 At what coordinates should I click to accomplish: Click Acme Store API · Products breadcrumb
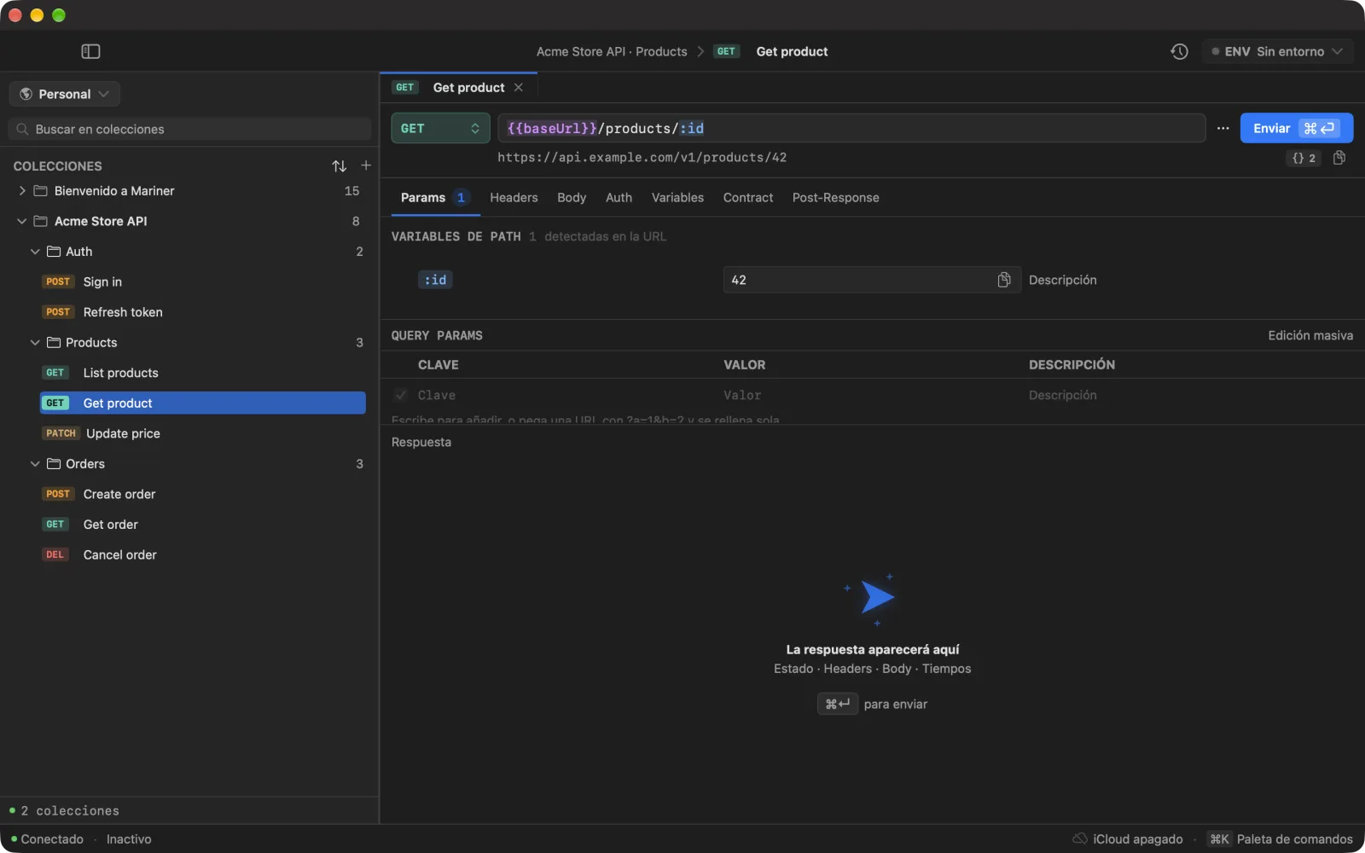612,51
